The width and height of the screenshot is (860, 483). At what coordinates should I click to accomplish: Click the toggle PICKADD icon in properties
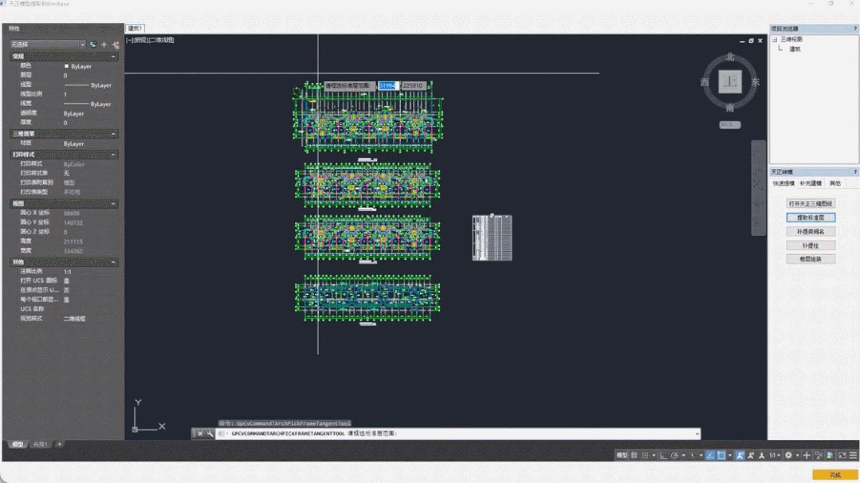pyautogui.click(x=92, y=45)
